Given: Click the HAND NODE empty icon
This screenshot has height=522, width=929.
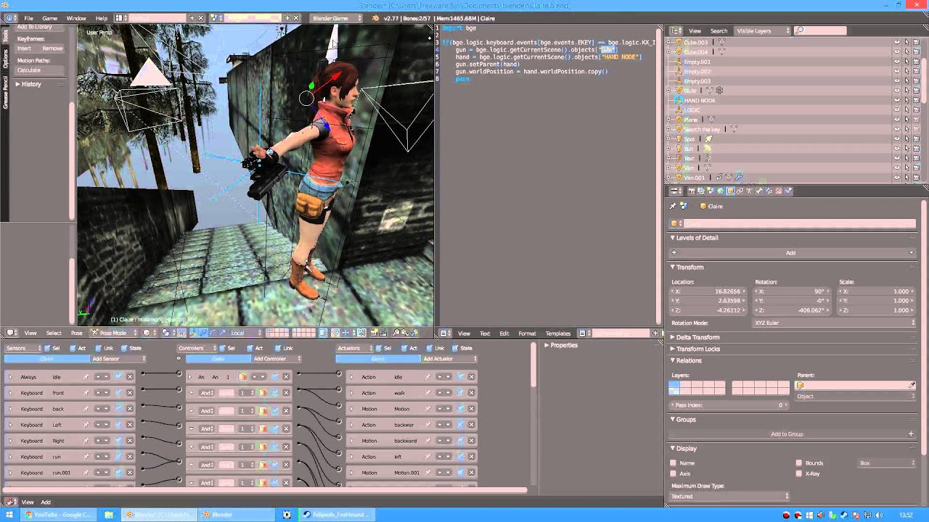Looking at the screenshot, I should (679, 100).
